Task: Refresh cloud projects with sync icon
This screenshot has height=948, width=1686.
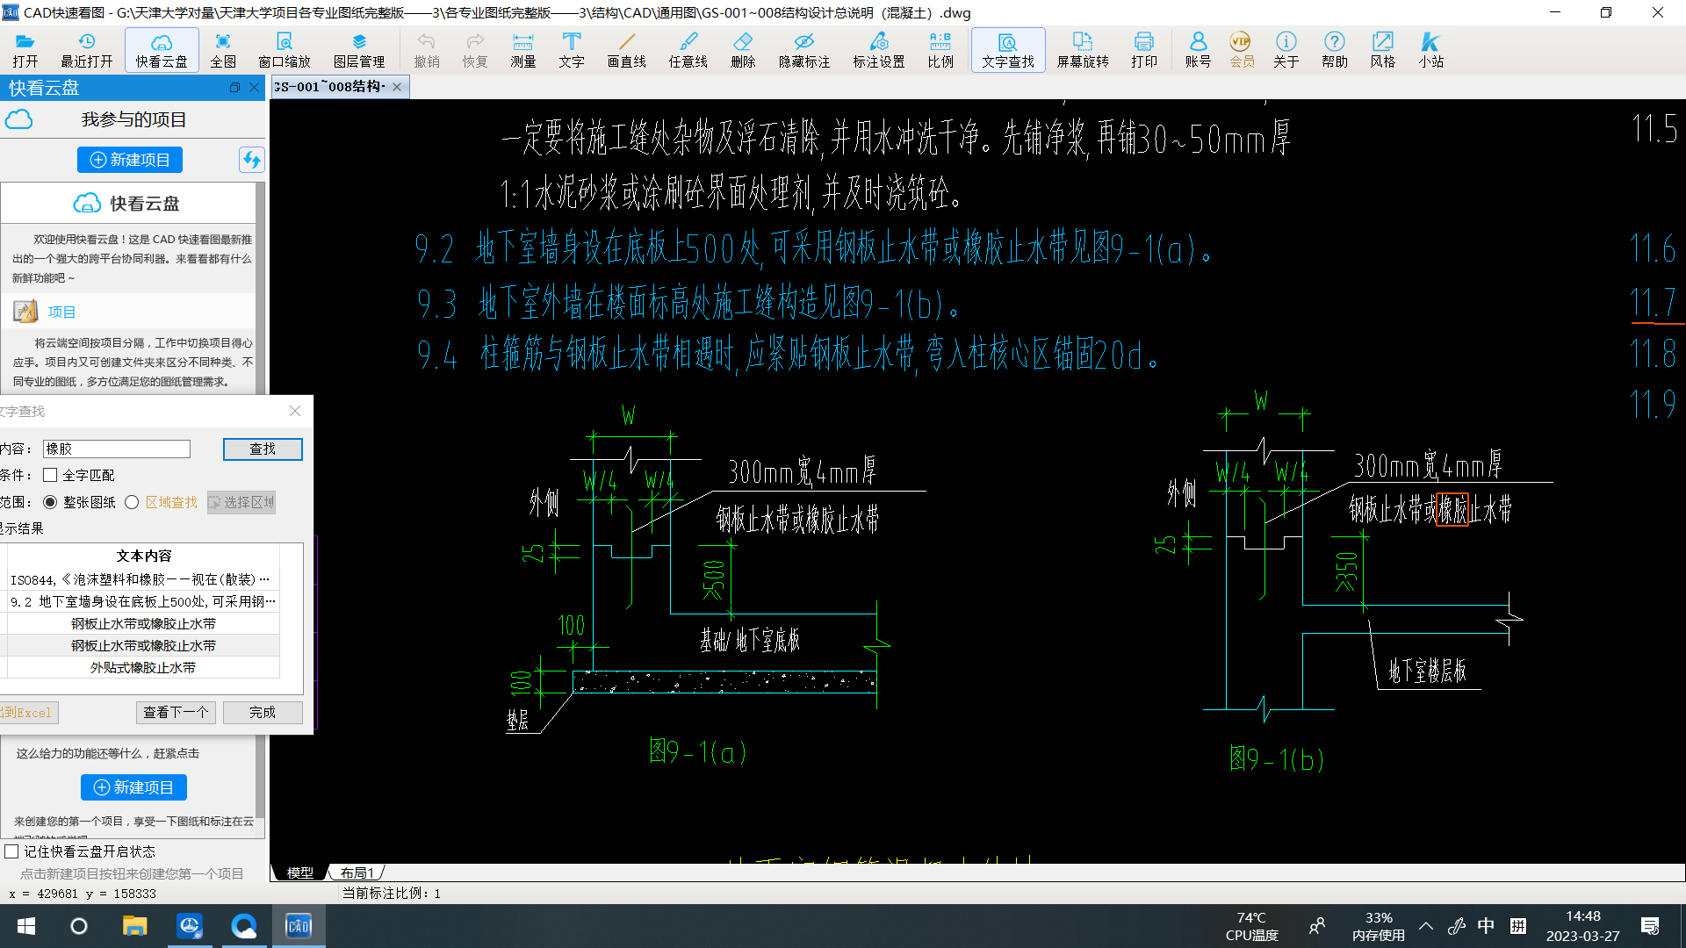Action: point(252,160)
